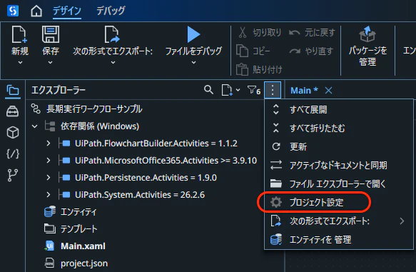Click the Explorer three-dot options button
The image size is (416, 272).
pos(273,90)
